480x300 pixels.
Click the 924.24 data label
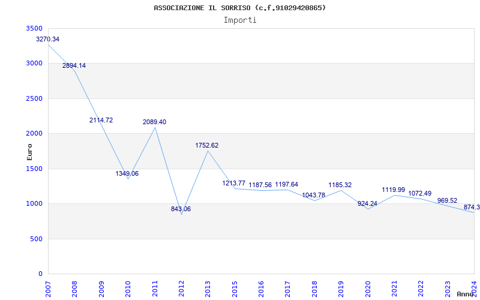click(x=367, y=203)
